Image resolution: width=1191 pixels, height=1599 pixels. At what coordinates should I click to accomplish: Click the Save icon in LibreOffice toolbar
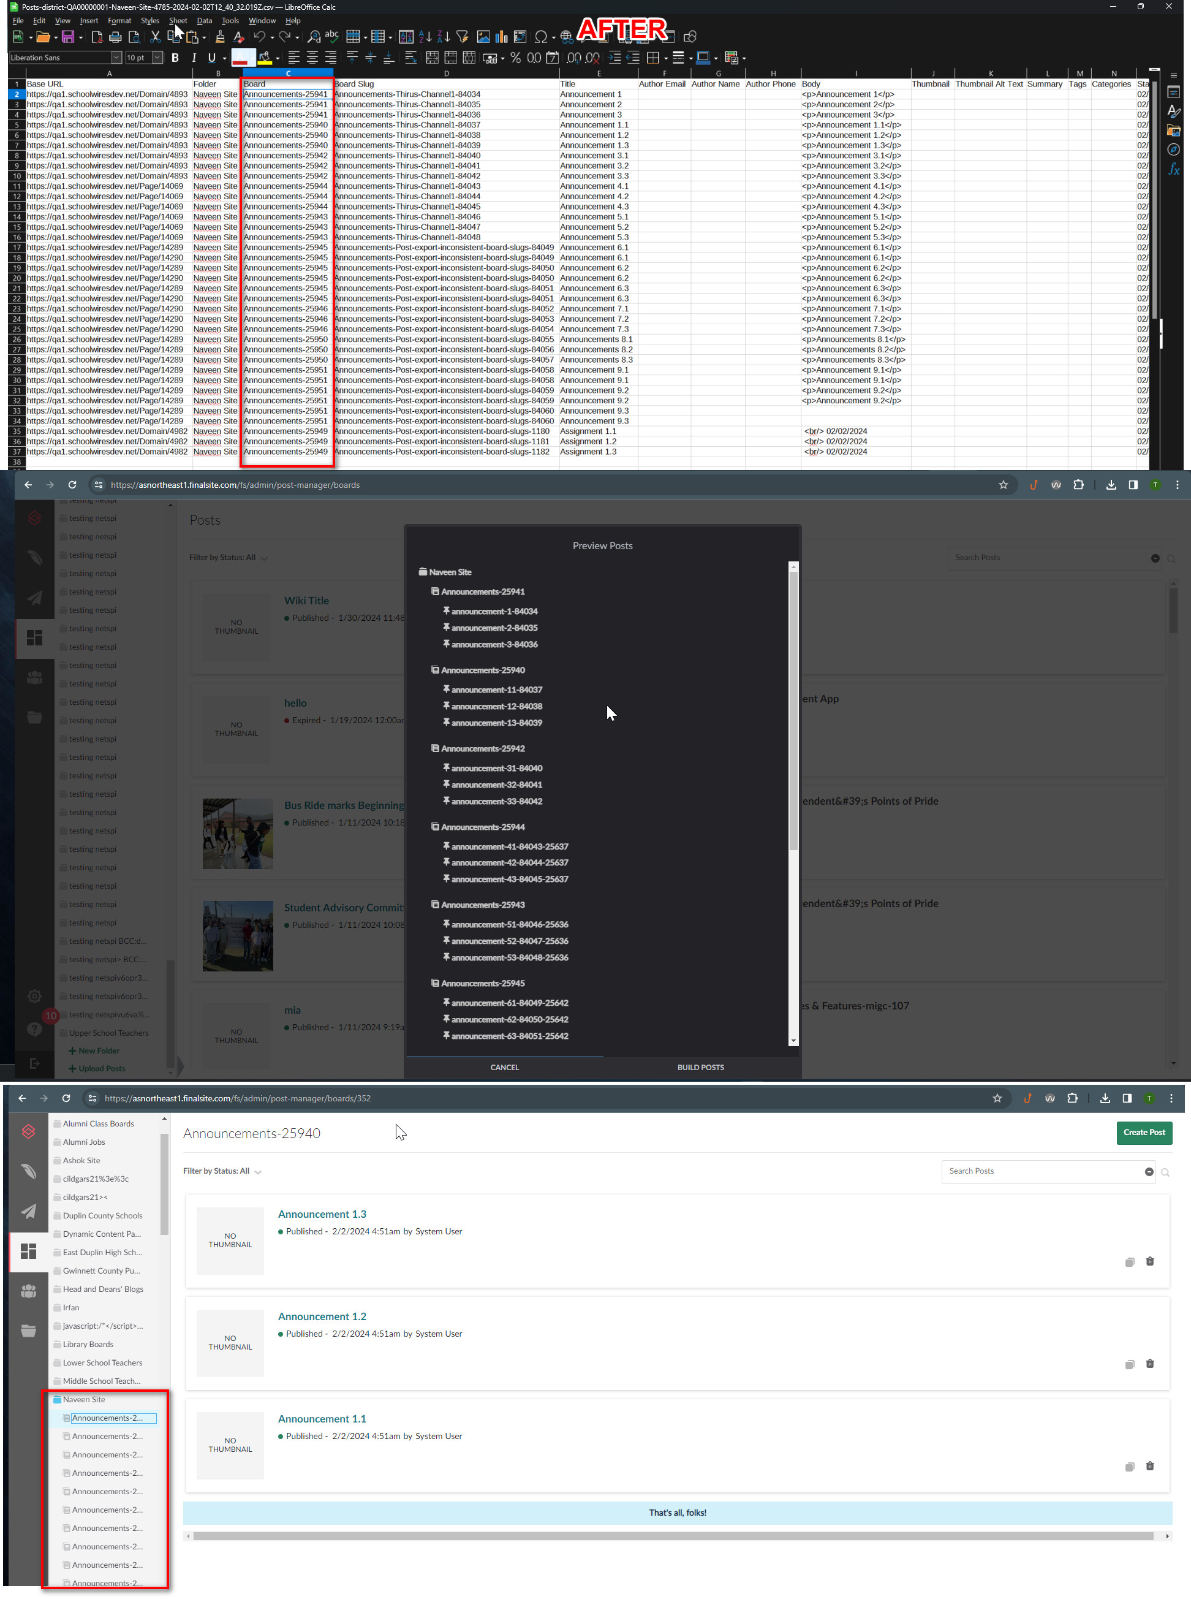click(x=67, y=37)
